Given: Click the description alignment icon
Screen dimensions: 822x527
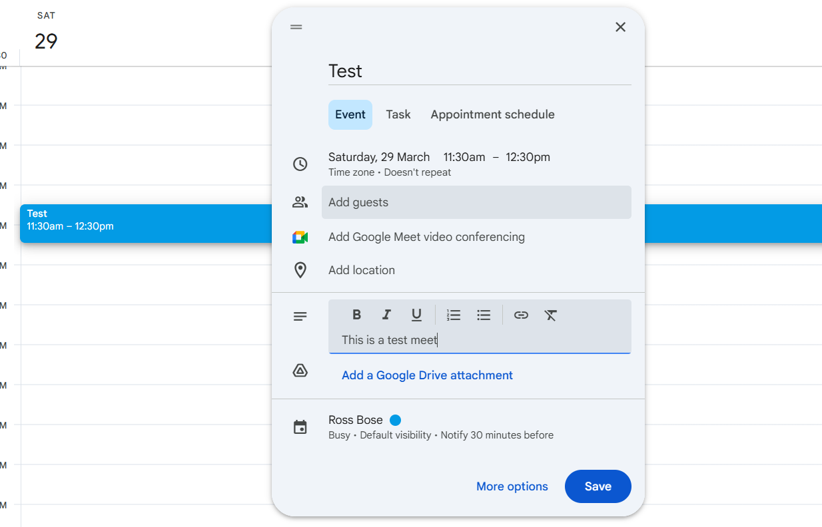Looking at the screenshot, I should (x=300, y=315).
